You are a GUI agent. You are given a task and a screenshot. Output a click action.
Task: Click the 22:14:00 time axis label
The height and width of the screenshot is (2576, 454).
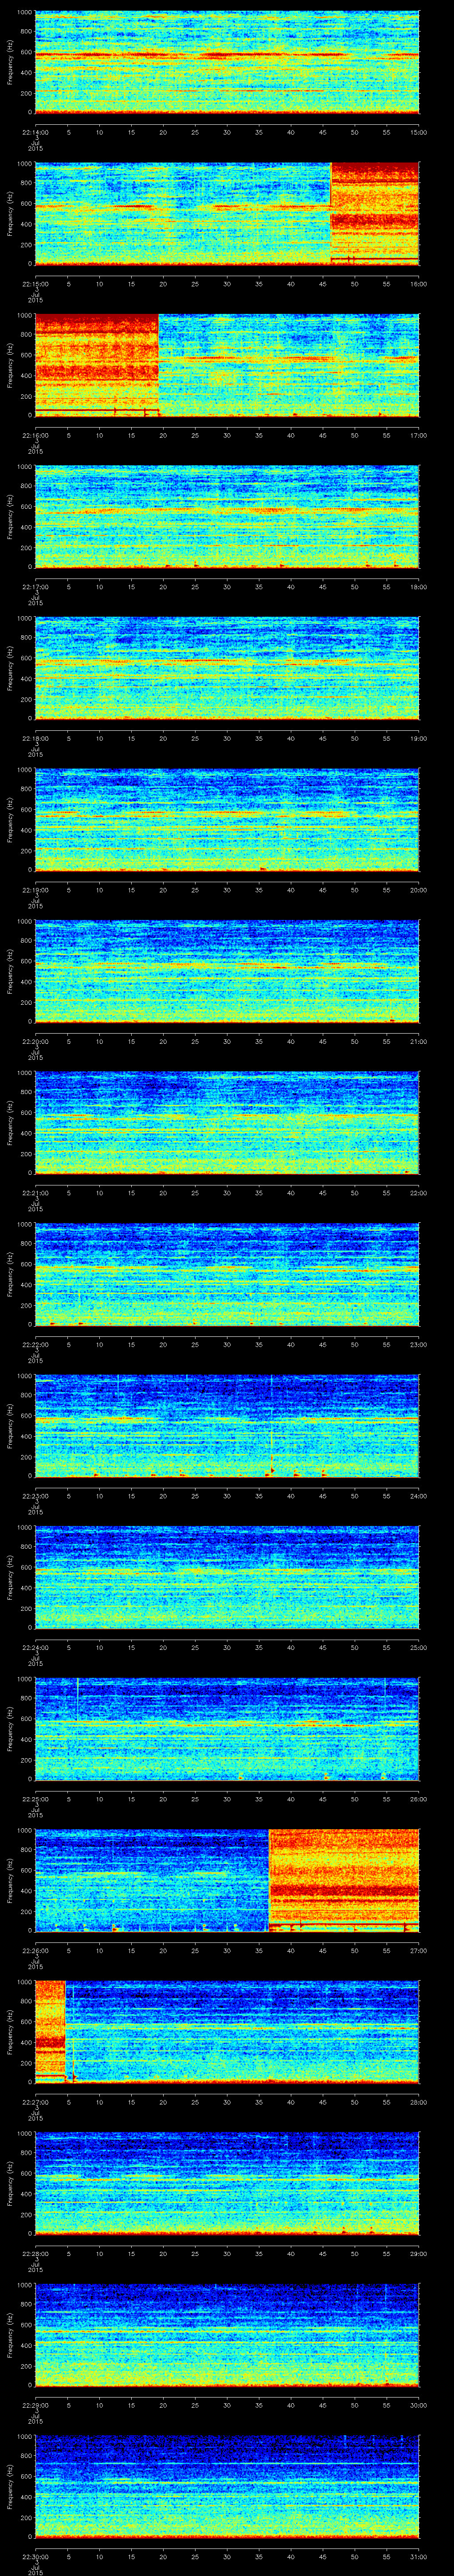[x=36, y=131]
